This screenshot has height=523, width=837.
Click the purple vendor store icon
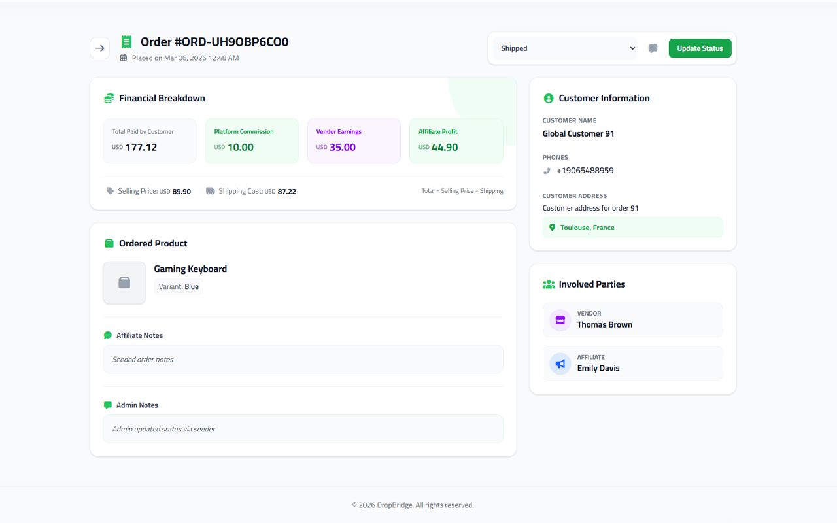(x=560, y=320)
